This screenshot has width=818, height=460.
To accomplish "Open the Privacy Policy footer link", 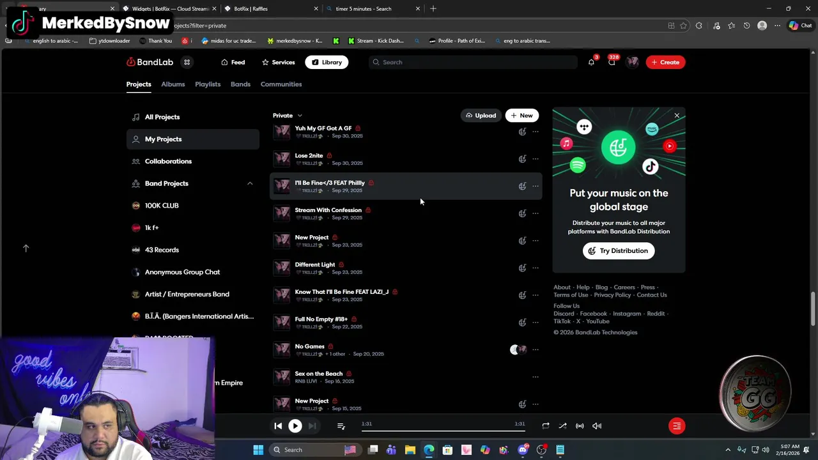I will click(x=612, y=295).
